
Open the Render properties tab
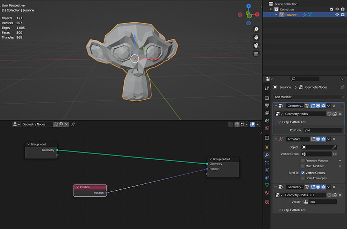pyautogui.click(x=267, y=98)
